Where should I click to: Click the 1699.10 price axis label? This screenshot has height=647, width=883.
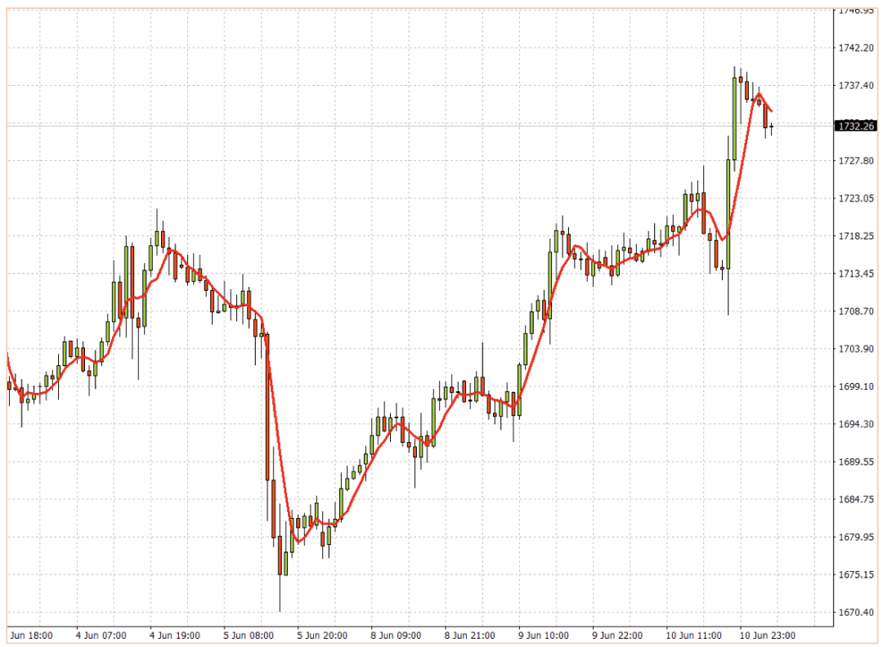point(857,386)
